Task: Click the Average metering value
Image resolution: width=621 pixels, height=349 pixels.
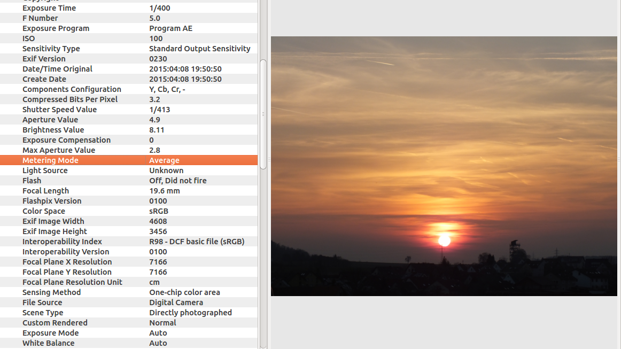Action: tap(165, 160)
